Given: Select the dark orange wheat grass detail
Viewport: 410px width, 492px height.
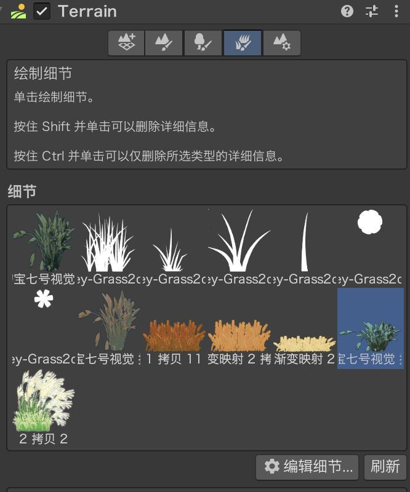Looking at the screenshot, I should click(x=174, y=328).
